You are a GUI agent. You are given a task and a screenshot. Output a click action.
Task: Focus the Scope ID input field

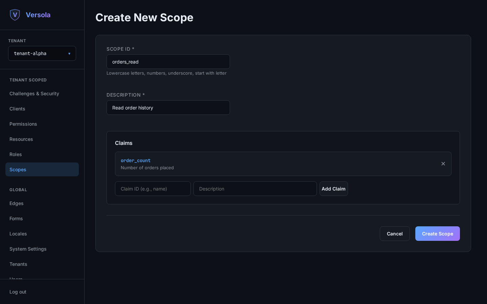[168, 62]
